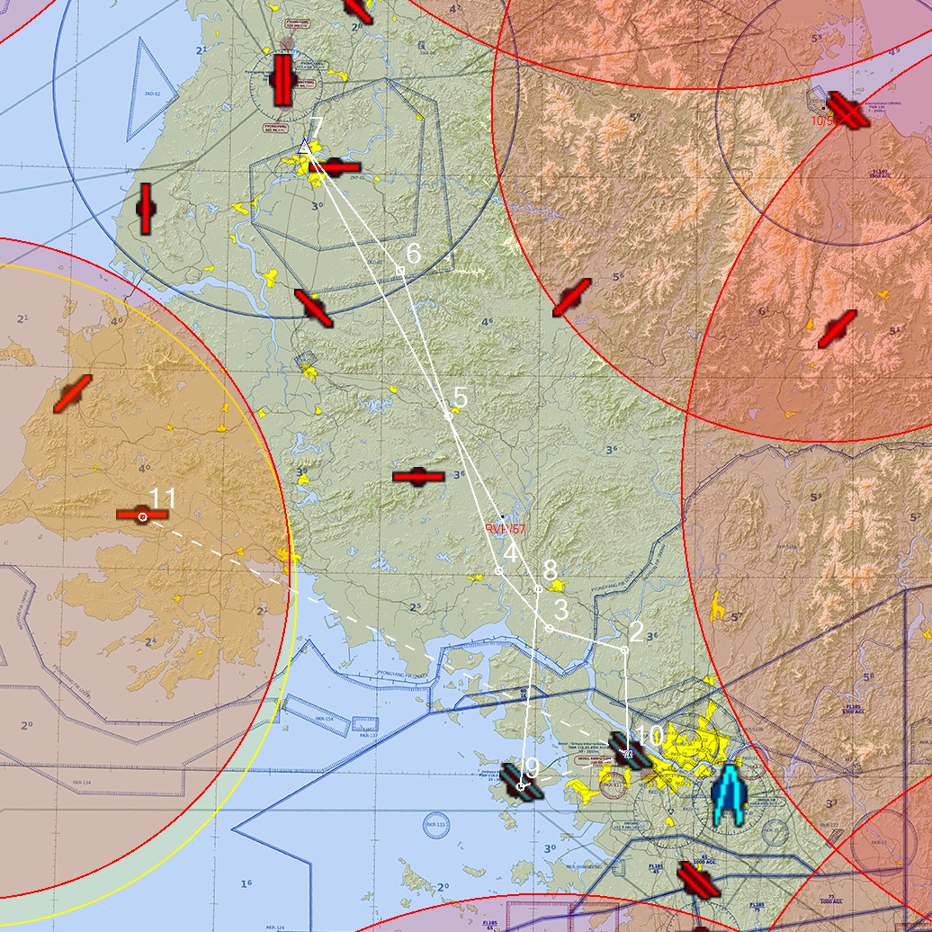Click steerpoint 5 along the white route line
This screenshot has height=932, width=932.
tap(448, 416)
